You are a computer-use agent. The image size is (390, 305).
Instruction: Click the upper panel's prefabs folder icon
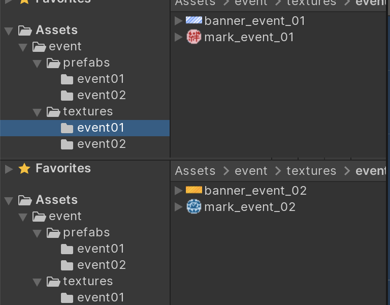(53, 63)
